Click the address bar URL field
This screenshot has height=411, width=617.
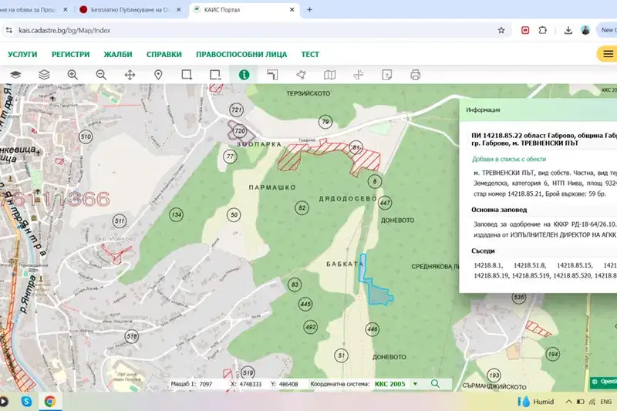(x=256, y=30)
